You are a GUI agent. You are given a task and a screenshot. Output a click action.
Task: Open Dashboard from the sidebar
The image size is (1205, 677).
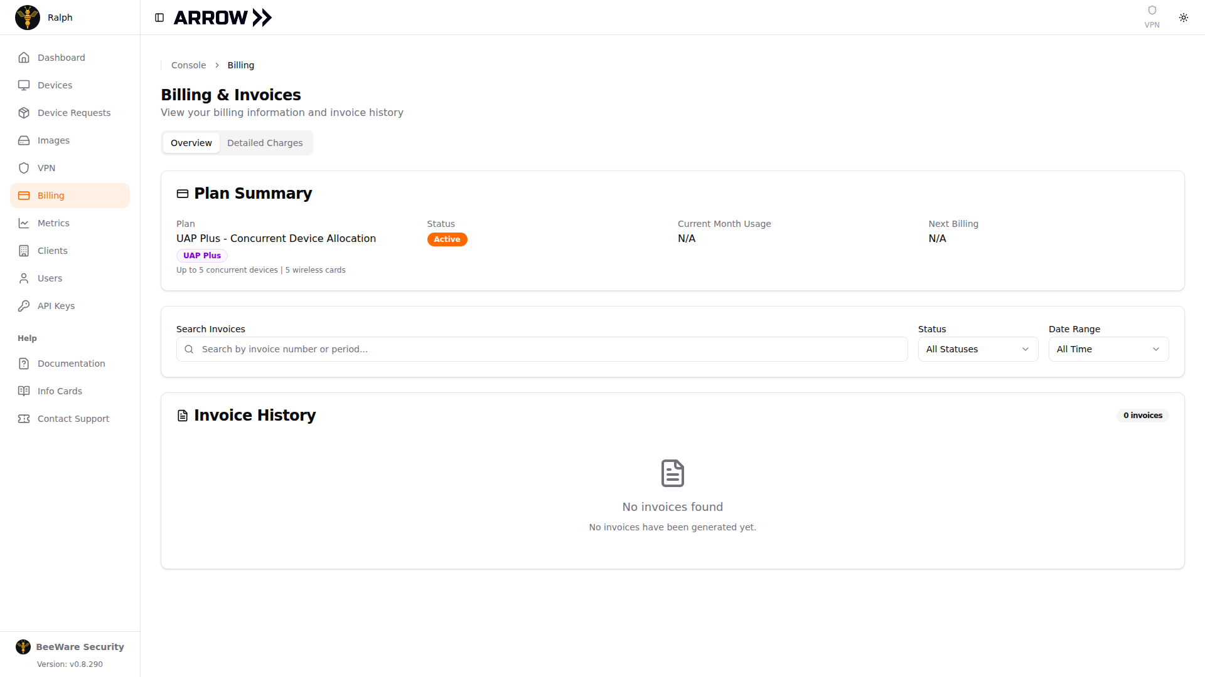[70, 58]
